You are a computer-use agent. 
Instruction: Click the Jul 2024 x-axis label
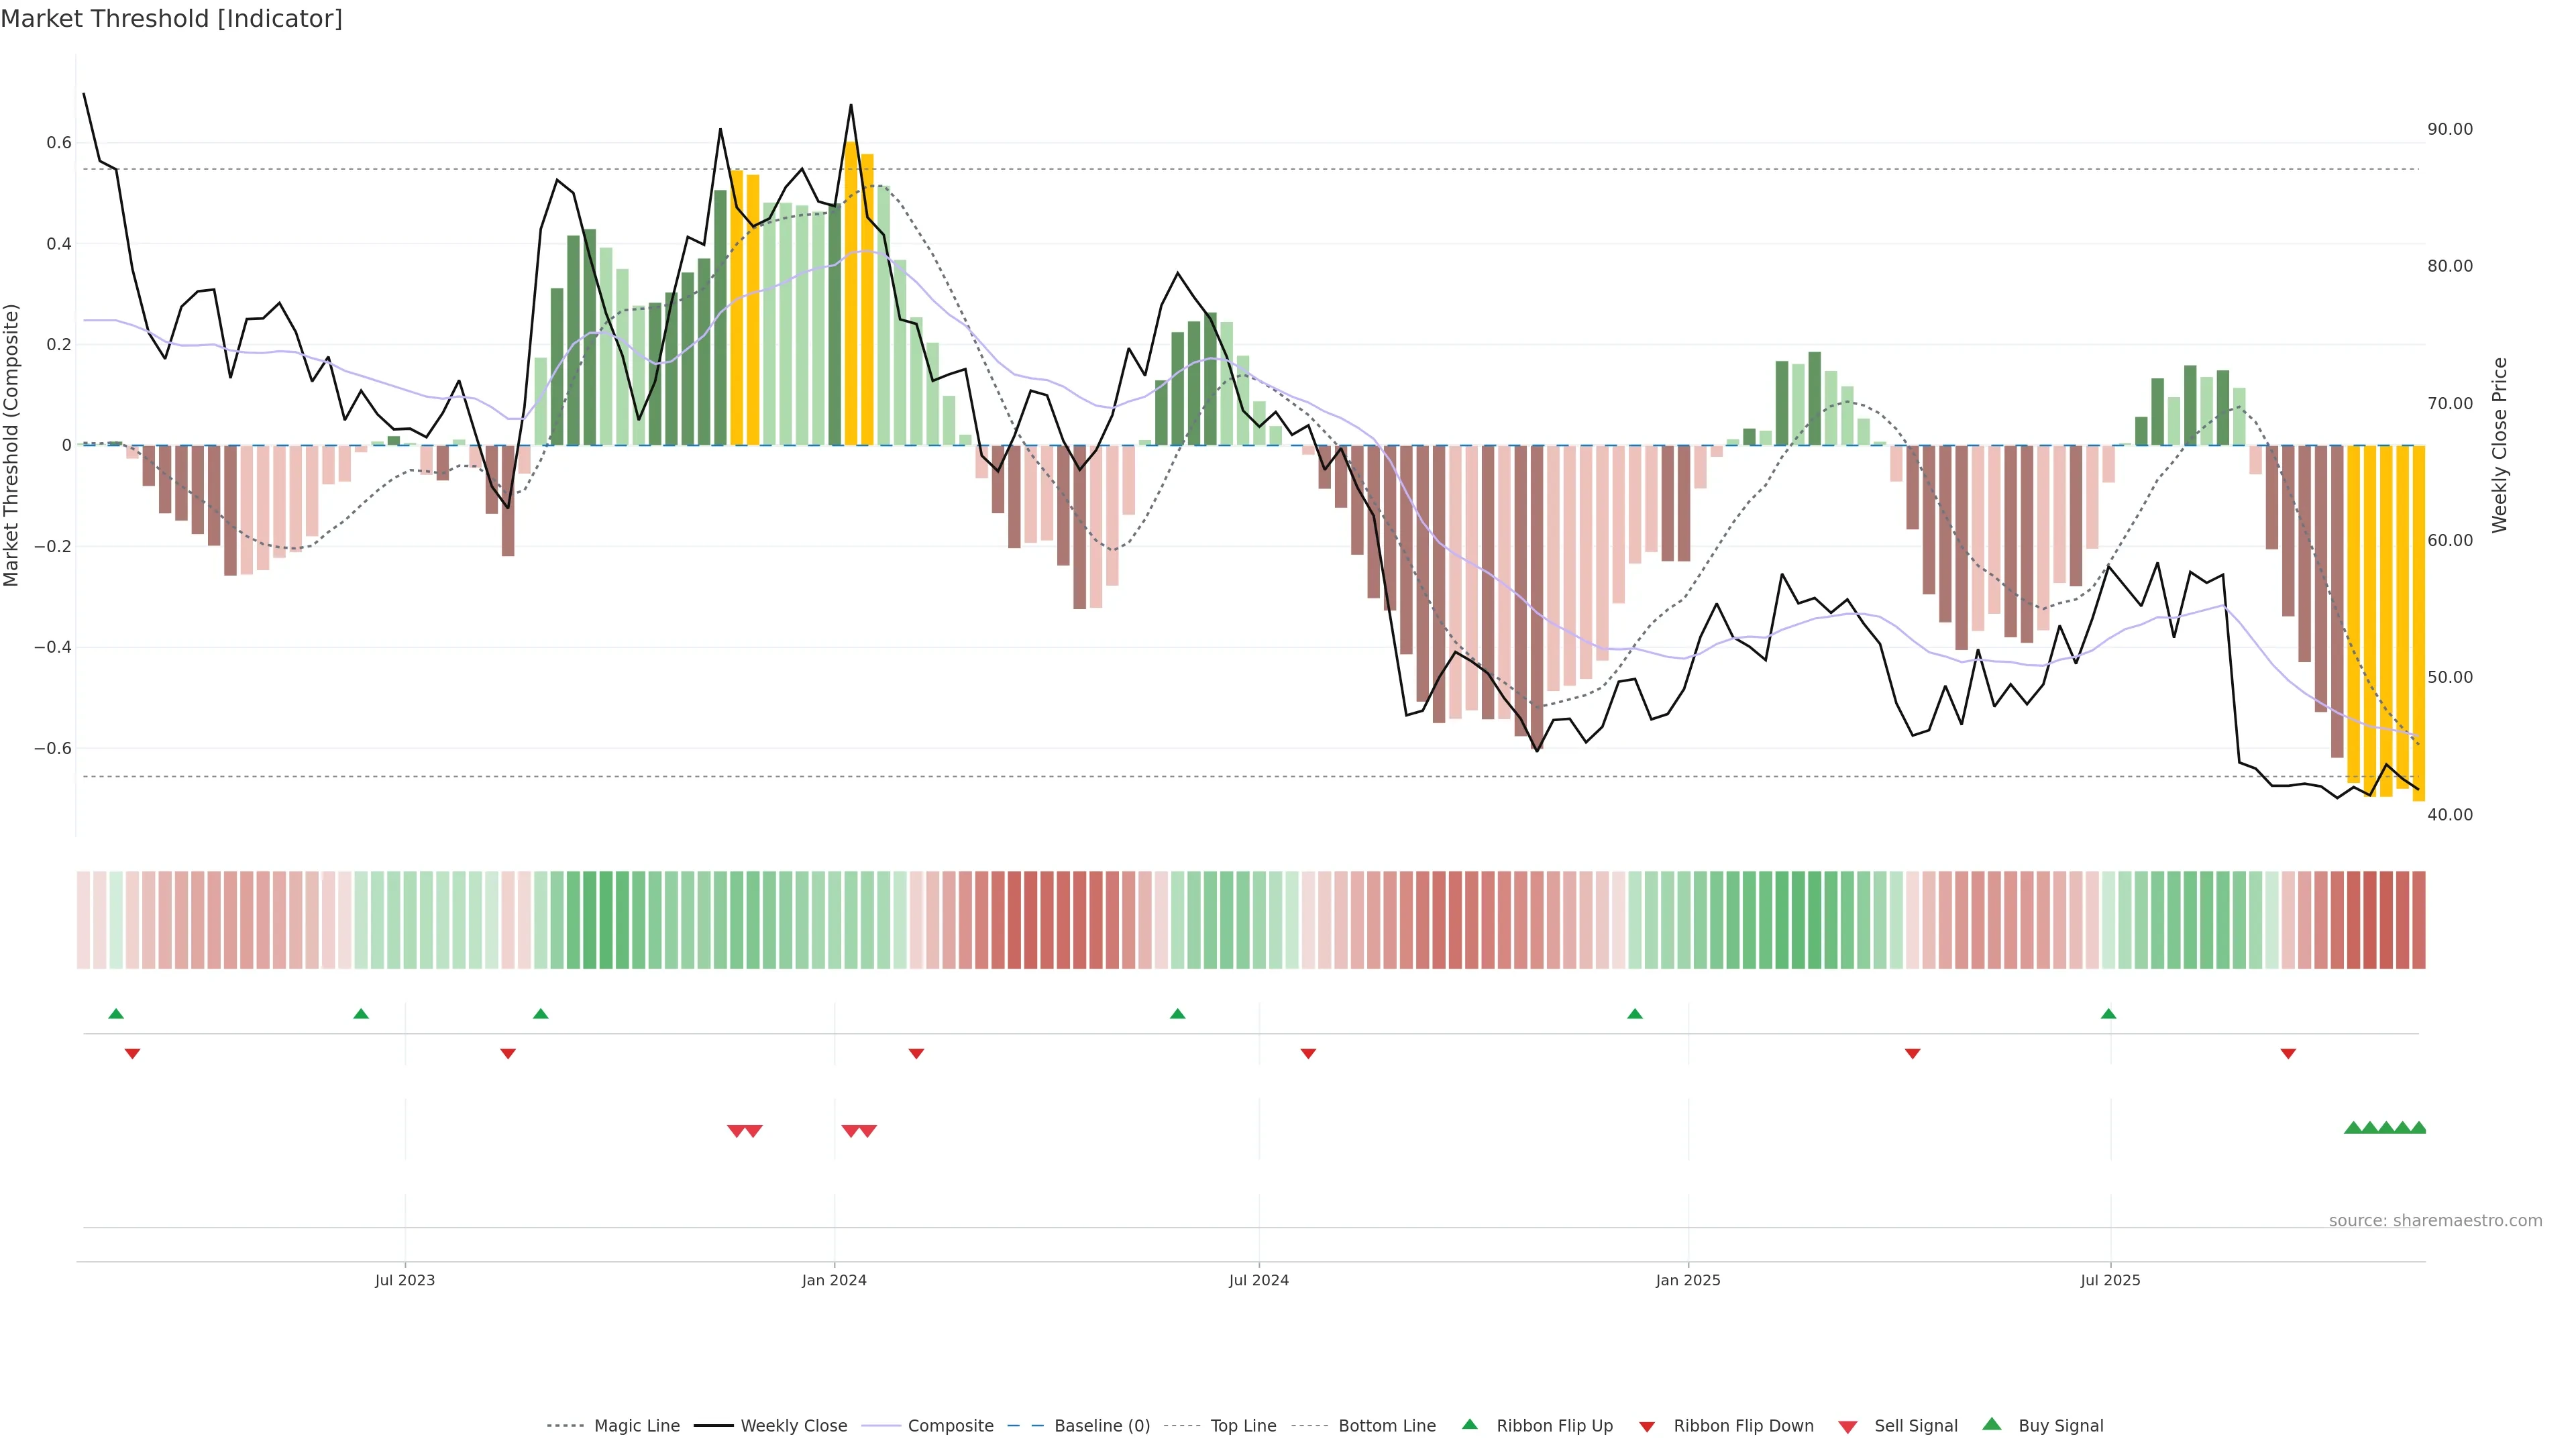point(1258,1280)
